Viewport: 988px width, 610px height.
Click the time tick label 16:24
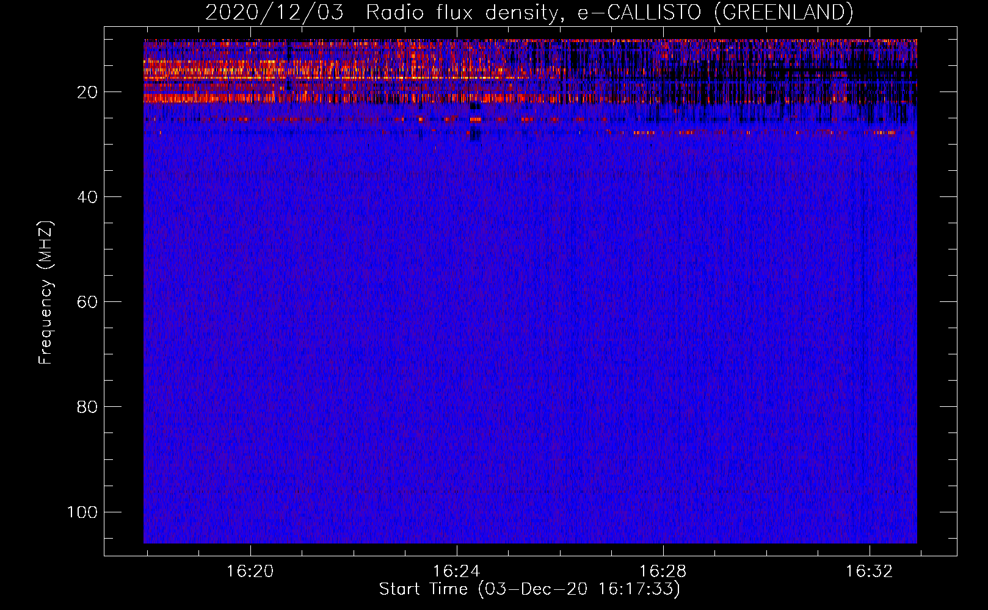[x=456, y=572]
